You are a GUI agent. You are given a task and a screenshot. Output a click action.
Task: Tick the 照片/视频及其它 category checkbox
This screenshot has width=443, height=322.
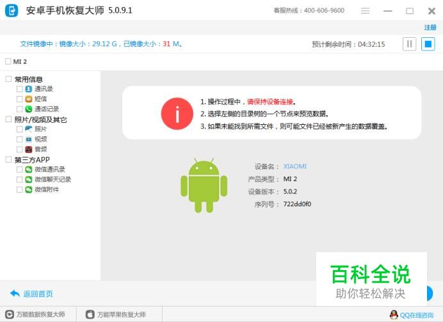(x=8, y=119)
